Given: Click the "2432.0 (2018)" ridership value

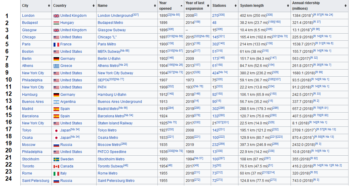Looking at the screenshot, I should click(301, 145).
